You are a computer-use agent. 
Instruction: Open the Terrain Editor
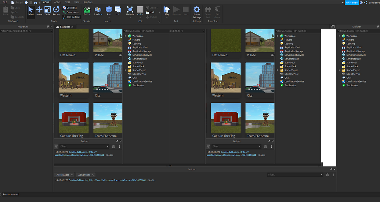pyautogui.click(x=87, y=11)
